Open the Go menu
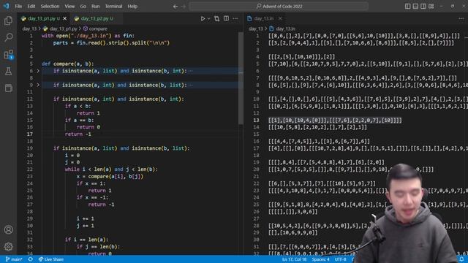The width and height of the screenshot is (468, 263). [83, 7]
